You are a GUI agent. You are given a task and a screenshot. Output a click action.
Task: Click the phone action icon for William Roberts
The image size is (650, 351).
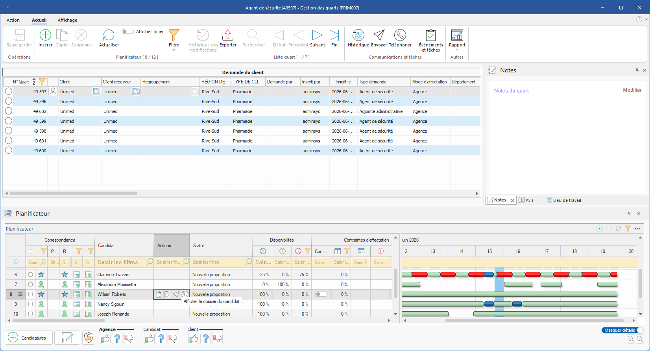(185, 294)
